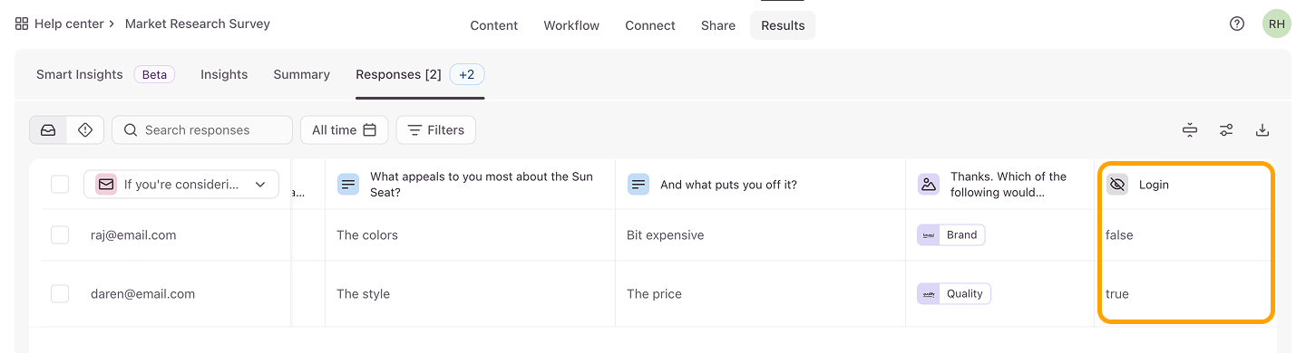This screenshot has width=1306, height=353.
Task: Tick the checkbox for daren@email.com
Action: [60, 294]
